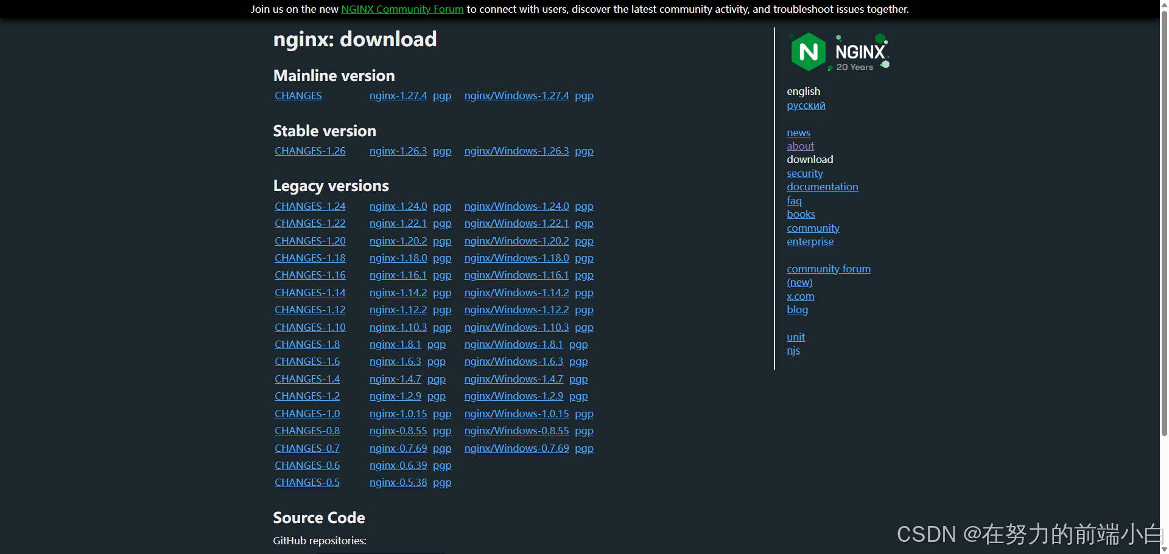Download nginx-1.2.9 source

pyautogui.click(x=395, y=396)
